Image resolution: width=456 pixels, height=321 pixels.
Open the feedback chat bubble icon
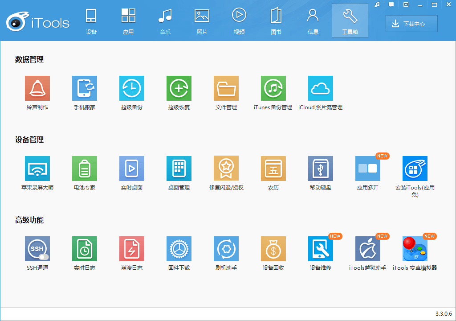click(391, 4)
